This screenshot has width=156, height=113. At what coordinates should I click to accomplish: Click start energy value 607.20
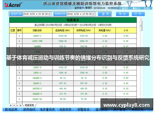[63, 83]
